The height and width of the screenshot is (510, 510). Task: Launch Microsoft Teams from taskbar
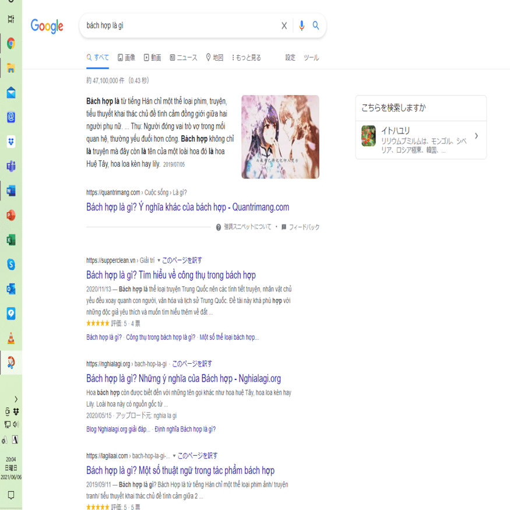pos(11,166)
